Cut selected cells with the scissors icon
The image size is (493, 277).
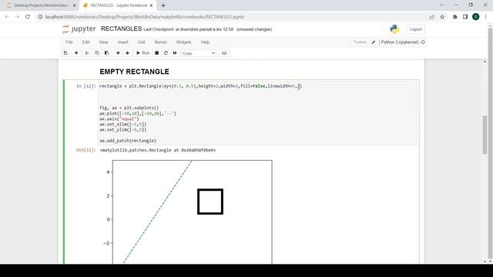coord(87,53)
